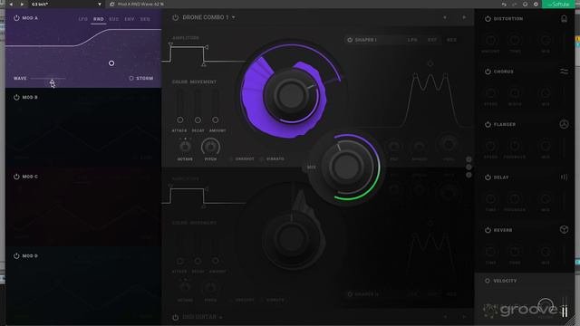Click the Shaper I curve top handle

point(430,63)
